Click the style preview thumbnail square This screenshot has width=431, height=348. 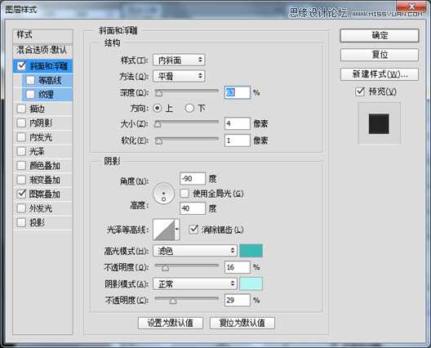coord(379,124)
